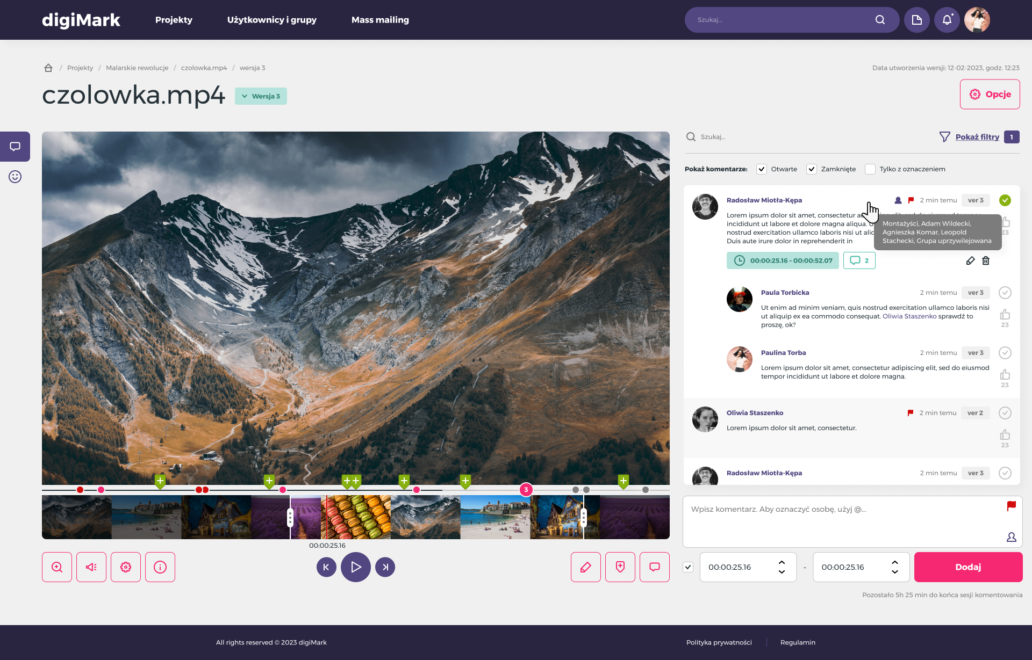1032x660 pixels.
Task: Click the pink timeline marker numbered 3
Action: 526,490
